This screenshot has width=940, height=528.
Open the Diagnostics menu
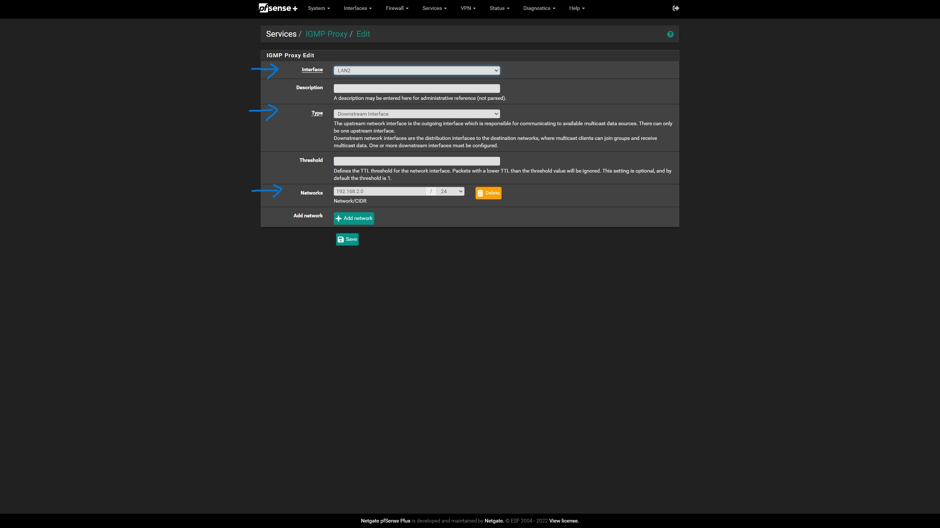coord(539,8)
